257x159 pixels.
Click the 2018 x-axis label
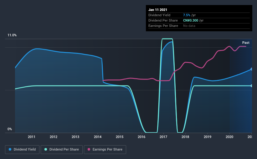(x=185, y=137)
